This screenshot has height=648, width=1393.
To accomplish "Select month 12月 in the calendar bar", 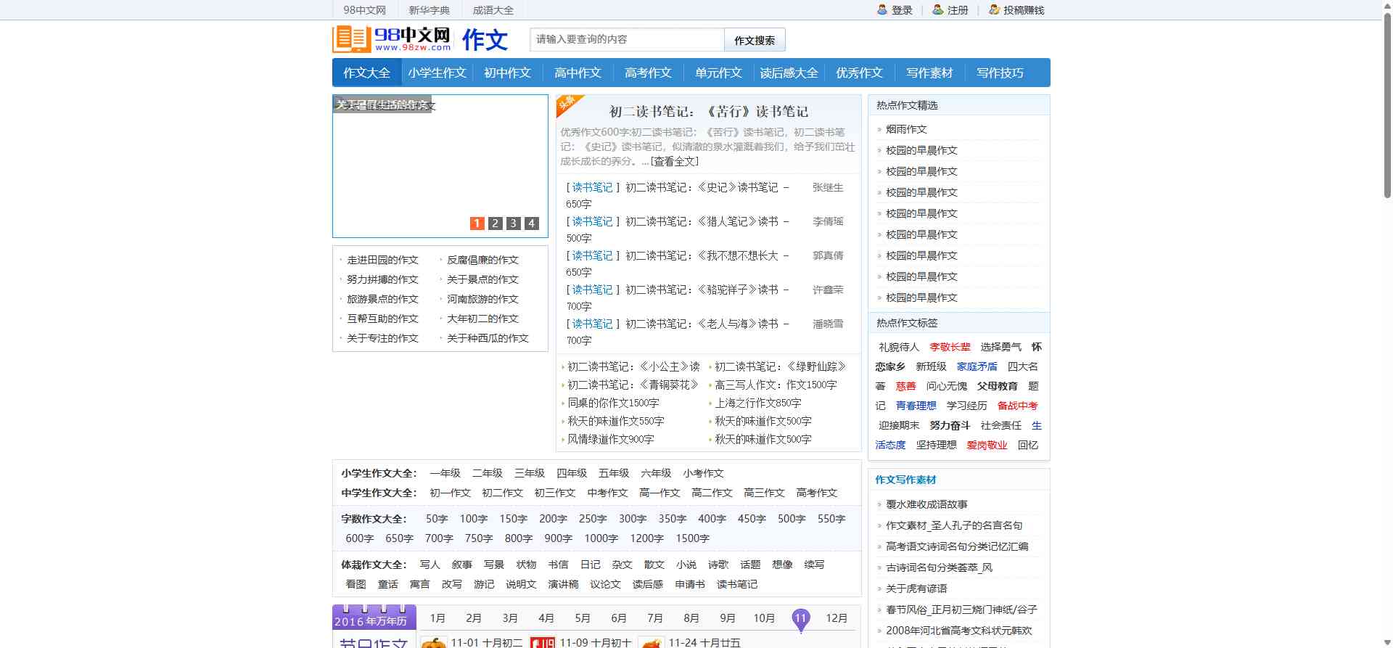I will click(x=837, y=618).
